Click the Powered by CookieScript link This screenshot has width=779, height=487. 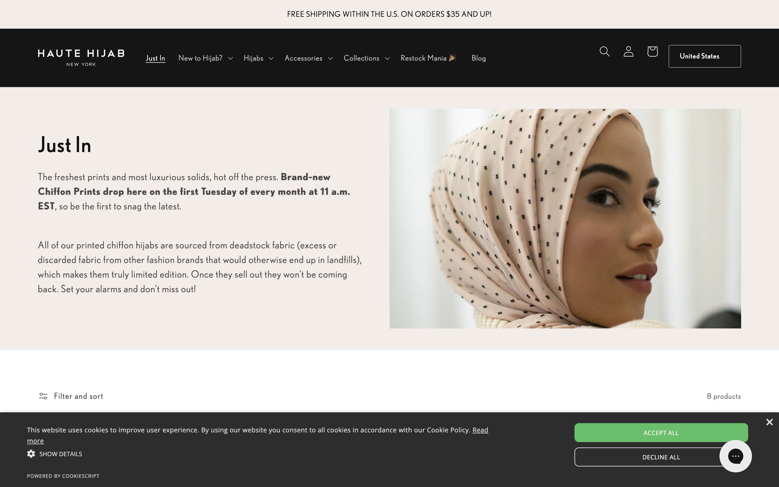(x=63, y=476)
